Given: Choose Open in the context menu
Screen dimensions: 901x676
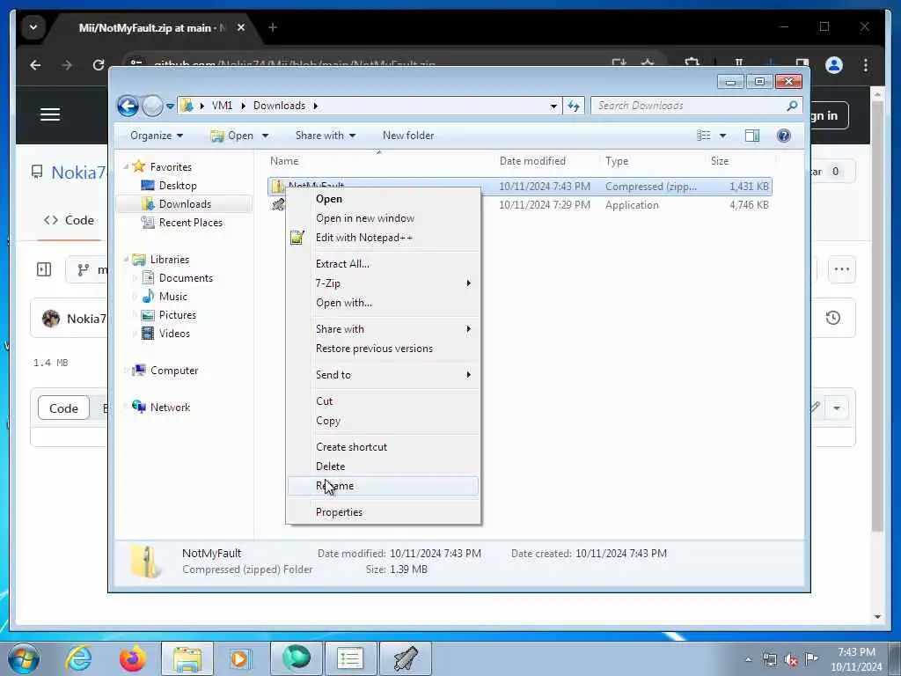Looking at the screenshot, I should [383, 199].
